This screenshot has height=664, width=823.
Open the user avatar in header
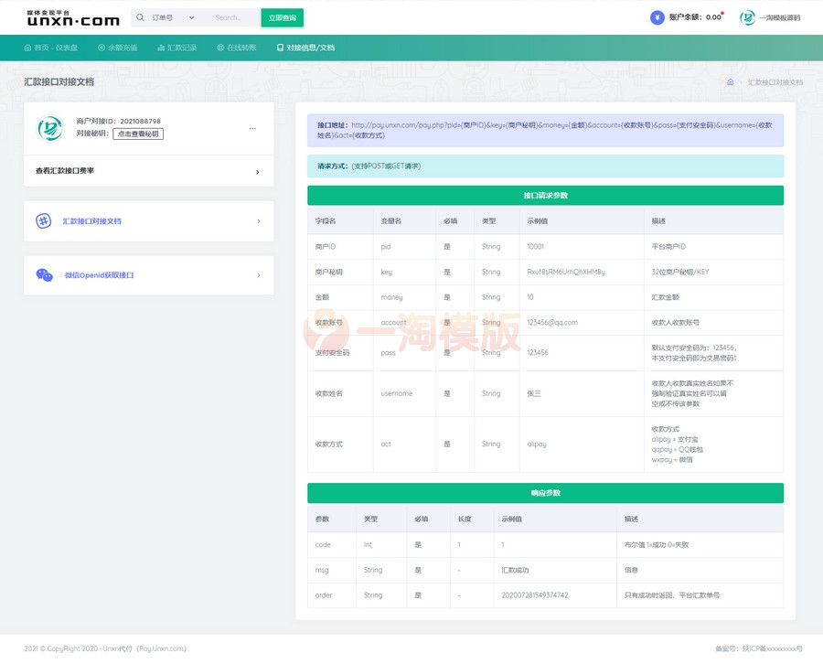click(747, 17)
